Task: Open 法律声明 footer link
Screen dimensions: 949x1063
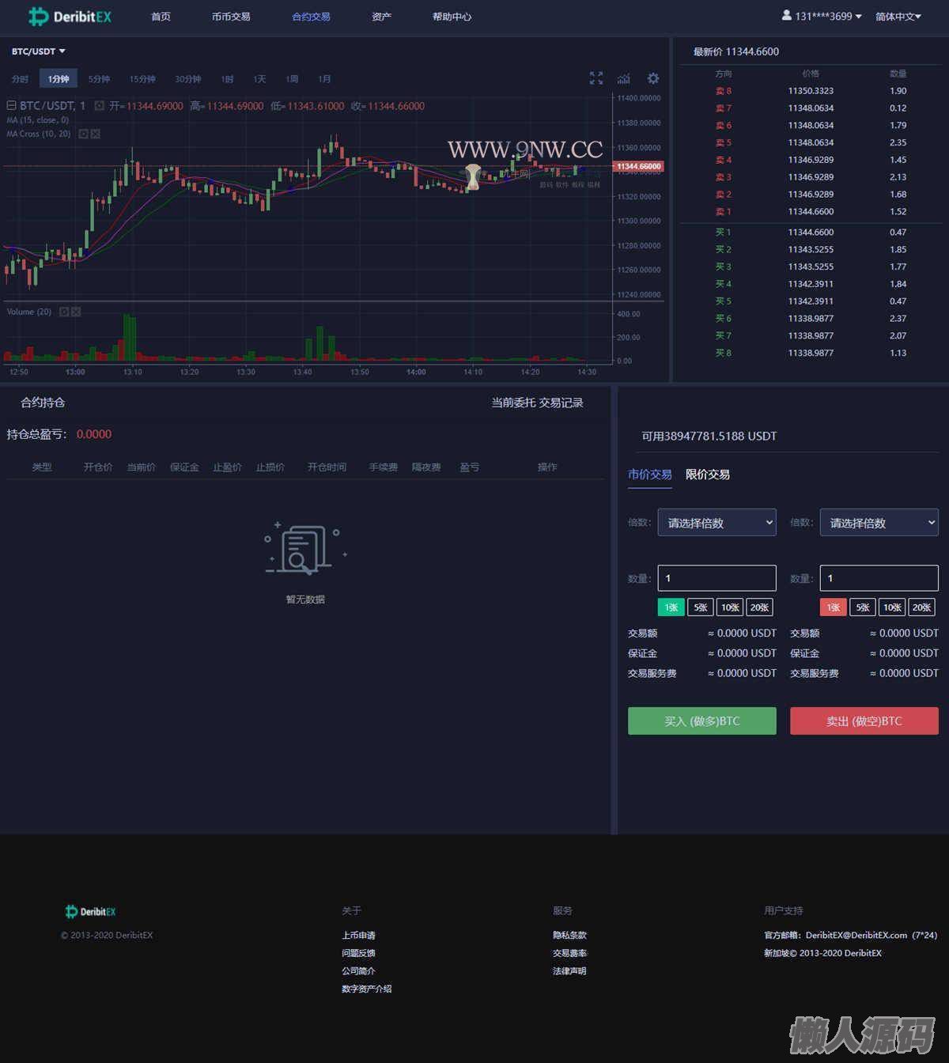Action: pos(569,970)
